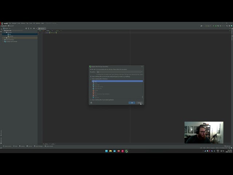Click the Debug bug toolbar icon
233x175 pixels.
click(x=216, y=26)
